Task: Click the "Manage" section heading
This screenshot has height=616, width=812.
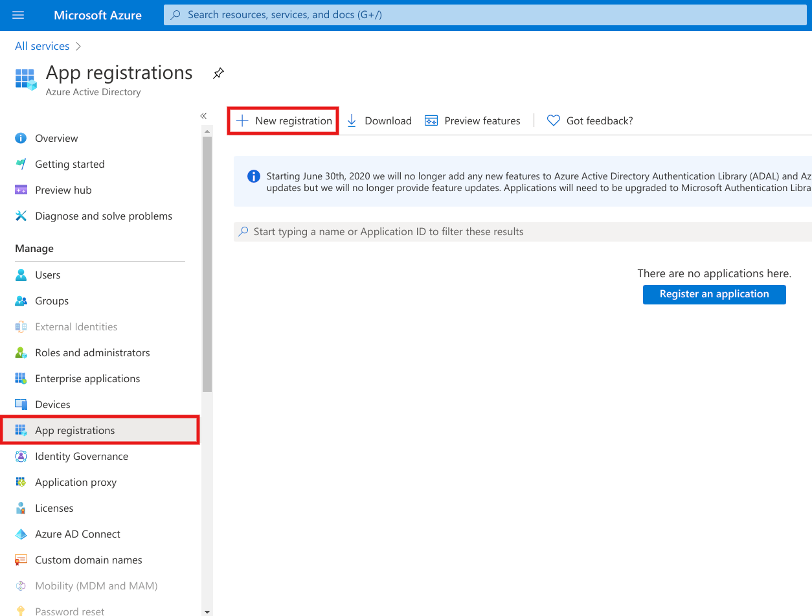Action: 34,249
